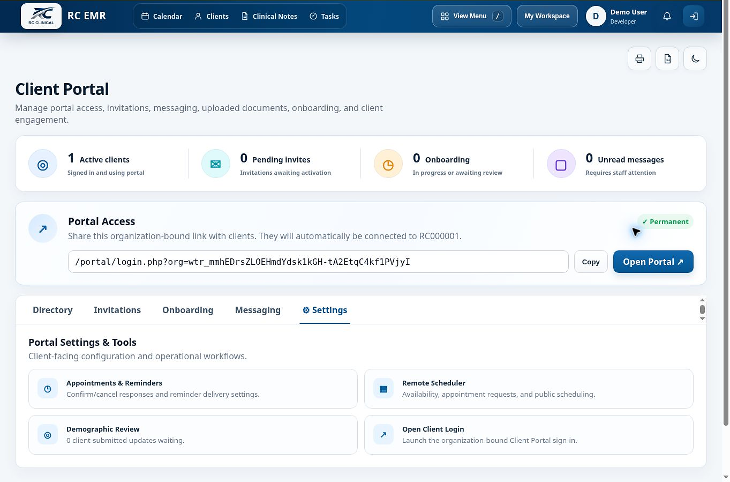Image resolution: width=730 pixels, height=482 pixels.
Task: Open the View Menu button
Action: click(x=472, y=16)
